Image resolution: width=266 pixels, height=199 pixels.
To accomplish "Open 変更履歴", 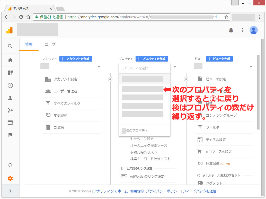I will click(60, 115).
